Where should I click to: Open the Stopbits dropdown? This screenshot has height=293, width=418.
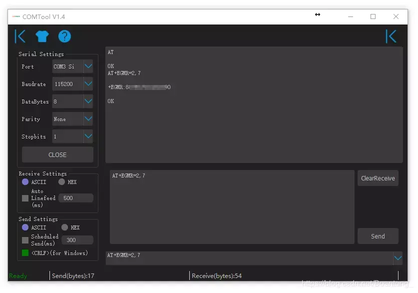89,136
